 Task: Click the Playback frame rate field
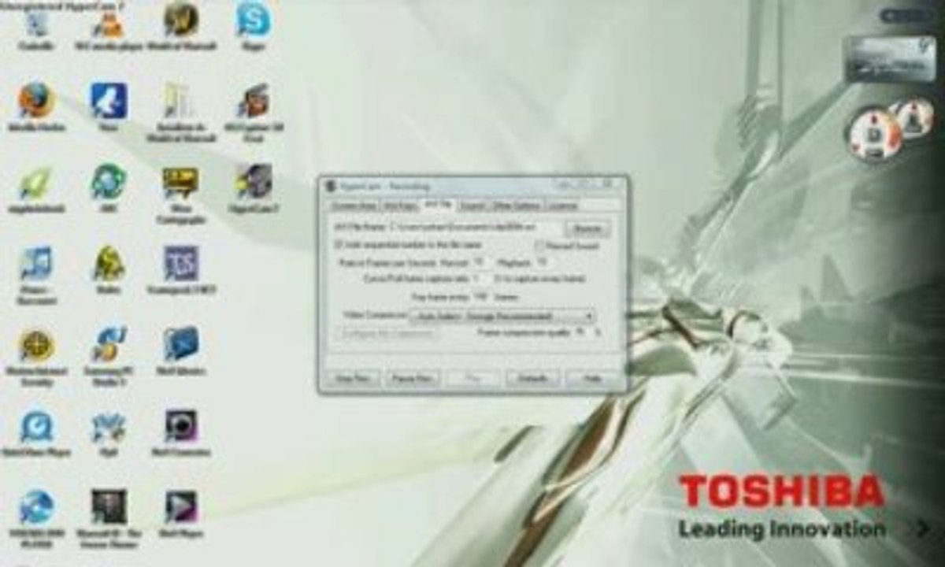[x=544, y=262]
